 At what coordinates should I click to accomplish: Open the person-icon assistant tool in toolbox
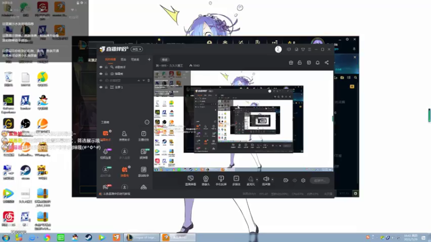(124, 136)
